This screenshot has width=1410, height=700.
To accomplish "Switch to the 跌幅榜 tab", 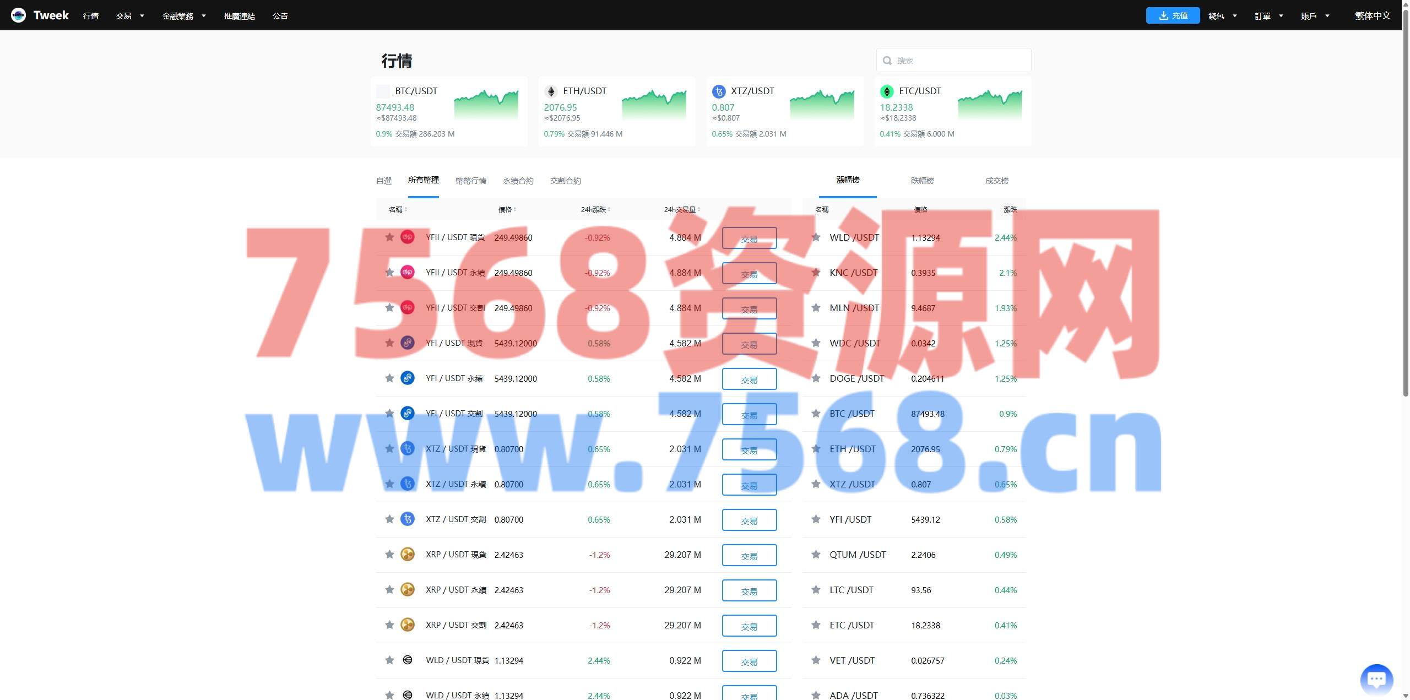I will pyautogui.click(x=922, y=181).
